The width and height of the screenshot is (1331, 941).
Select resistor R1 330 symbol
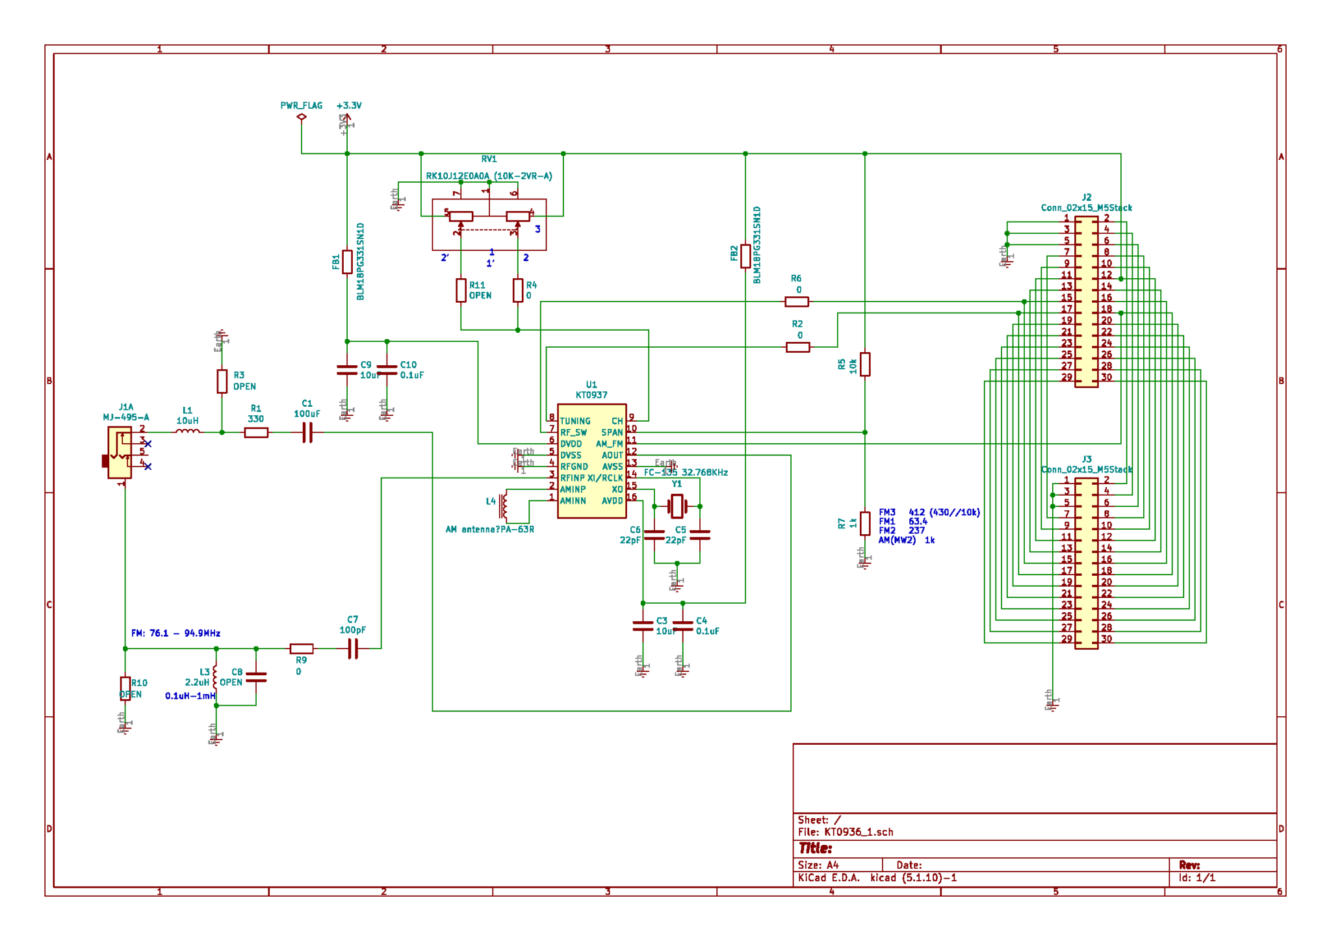pos(256,432)
